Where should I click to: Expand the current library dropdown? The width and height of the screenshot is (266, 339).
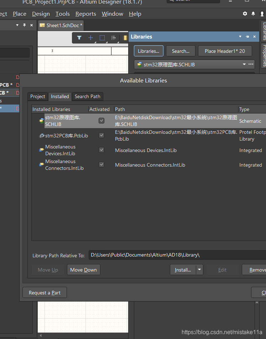pyautogui.click(x=244, y=65)
